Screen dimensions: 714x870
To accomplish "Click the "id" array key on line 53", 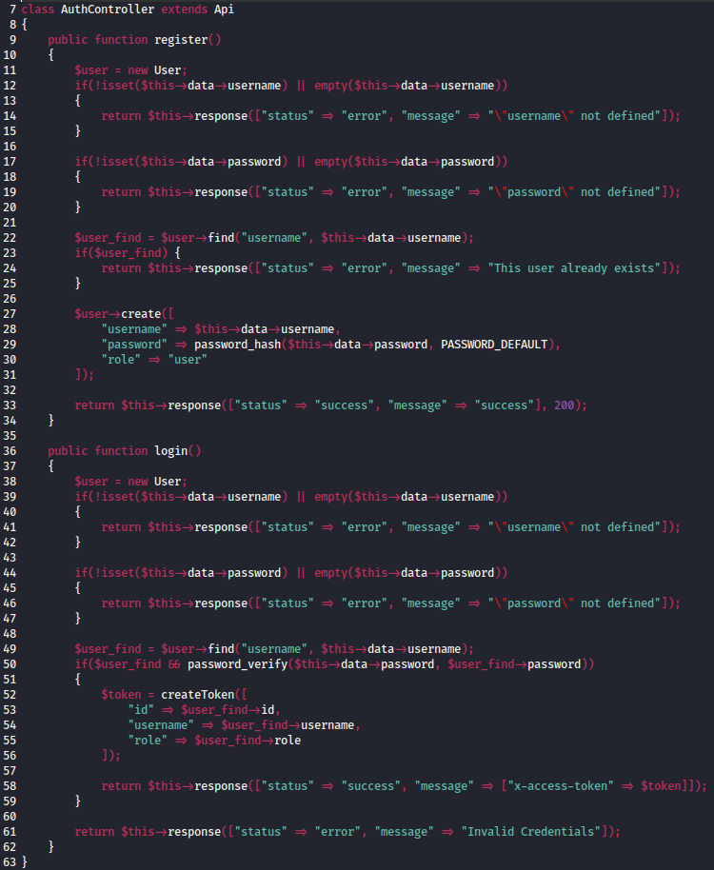I will [141, 710].
